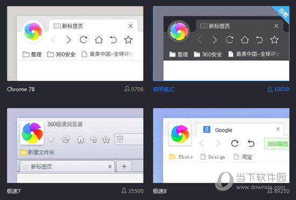Click the home icon in 极速7 preview
This screenshot has width=296, height=200.
81,139
